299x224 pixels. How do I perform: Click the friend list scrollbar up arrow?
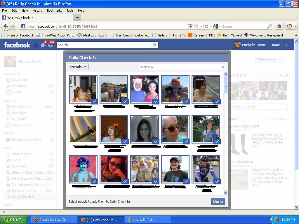pyautogui.click(x=225, y=75)
